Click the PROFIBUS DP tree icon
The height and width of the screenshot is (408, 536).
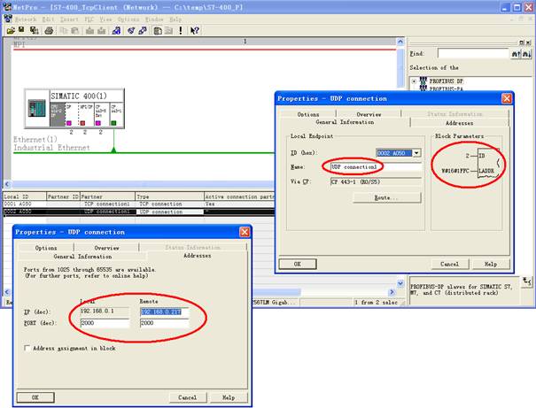click(423, 81)
